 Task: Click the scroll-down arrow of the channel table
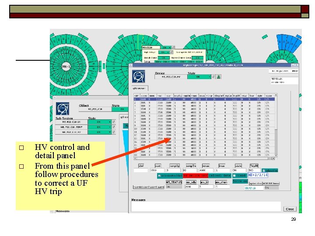(276, 156)
